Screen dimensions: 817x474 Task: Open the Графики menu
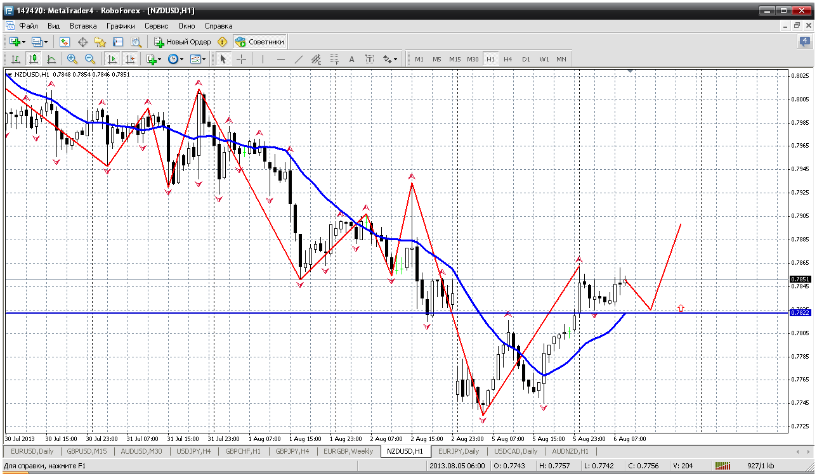pos(121,26)
